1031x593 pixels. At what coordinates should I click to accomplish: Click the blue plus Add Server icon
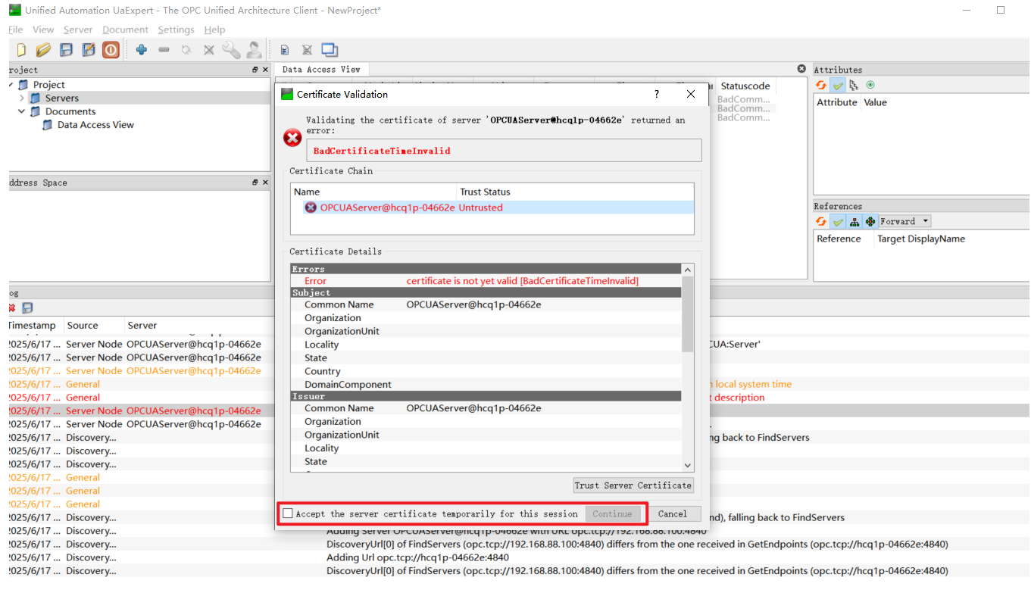point(141,50)
